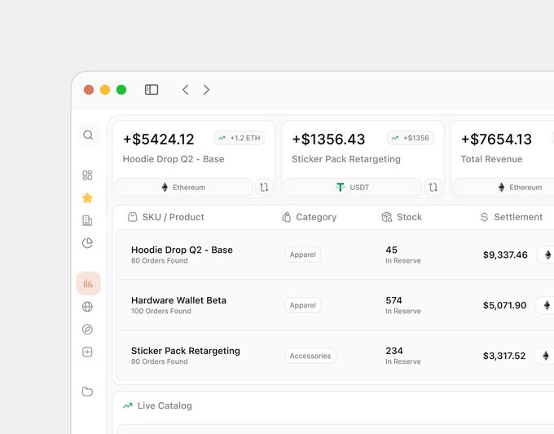Open the dashboard grid icon in sidebar
The height and width of the screenshot is (434, 554).
[x=87, y=175]
